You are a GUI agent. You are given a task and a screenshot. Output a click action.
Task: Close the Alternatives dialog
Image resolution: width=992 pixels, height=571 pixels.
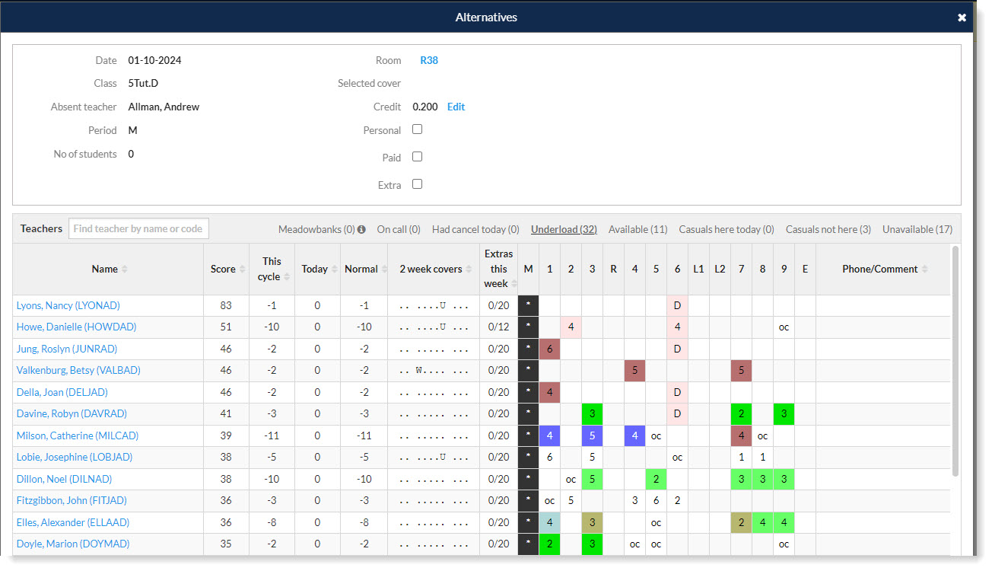pyautogui.click(x=962, y=18)
